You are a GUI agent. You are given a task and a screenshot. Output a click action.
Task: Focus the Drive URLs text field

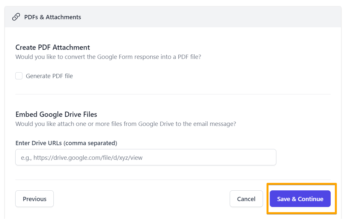click(x=145, y=157)
